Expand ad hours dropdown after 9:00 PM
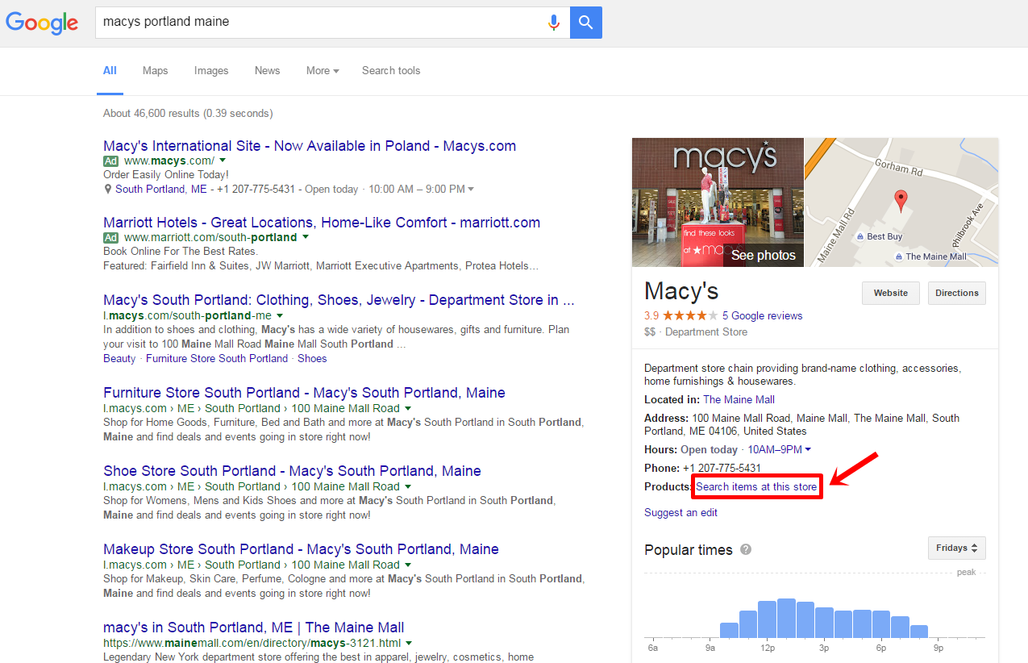 (471, 190)
